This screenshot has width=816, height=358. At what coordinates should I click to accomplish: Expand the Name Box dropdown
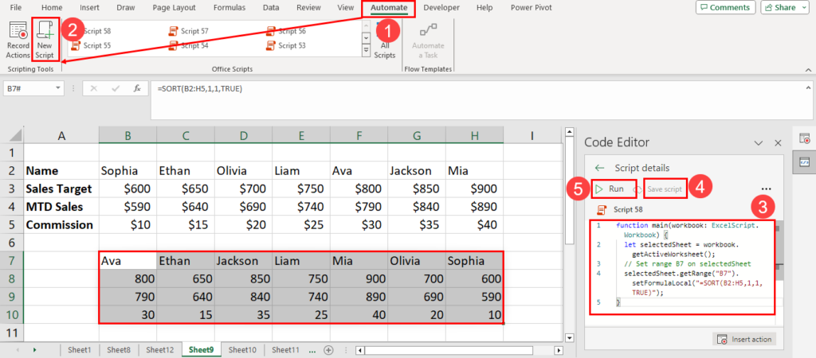57,89
